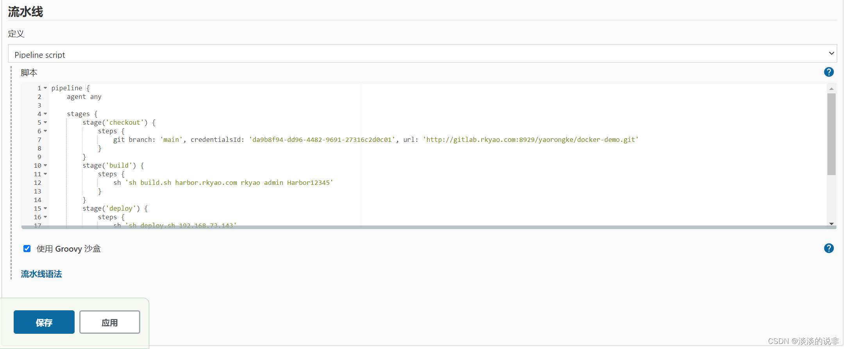Click the 'pipeline {' first line text
Image resolution: width=845 pixels, height=349 pixels.
(x=71, y=88)
